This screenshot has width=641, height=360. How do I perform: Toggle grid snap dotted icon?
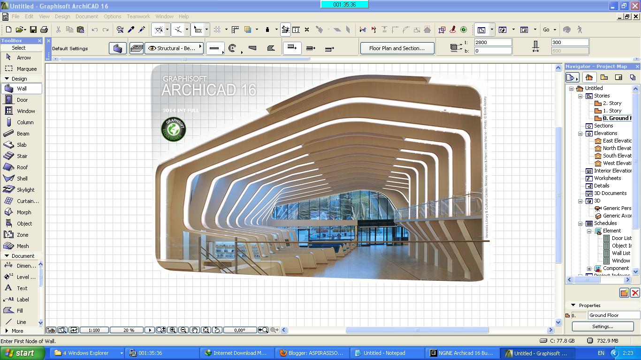click(x=217, y=30)
